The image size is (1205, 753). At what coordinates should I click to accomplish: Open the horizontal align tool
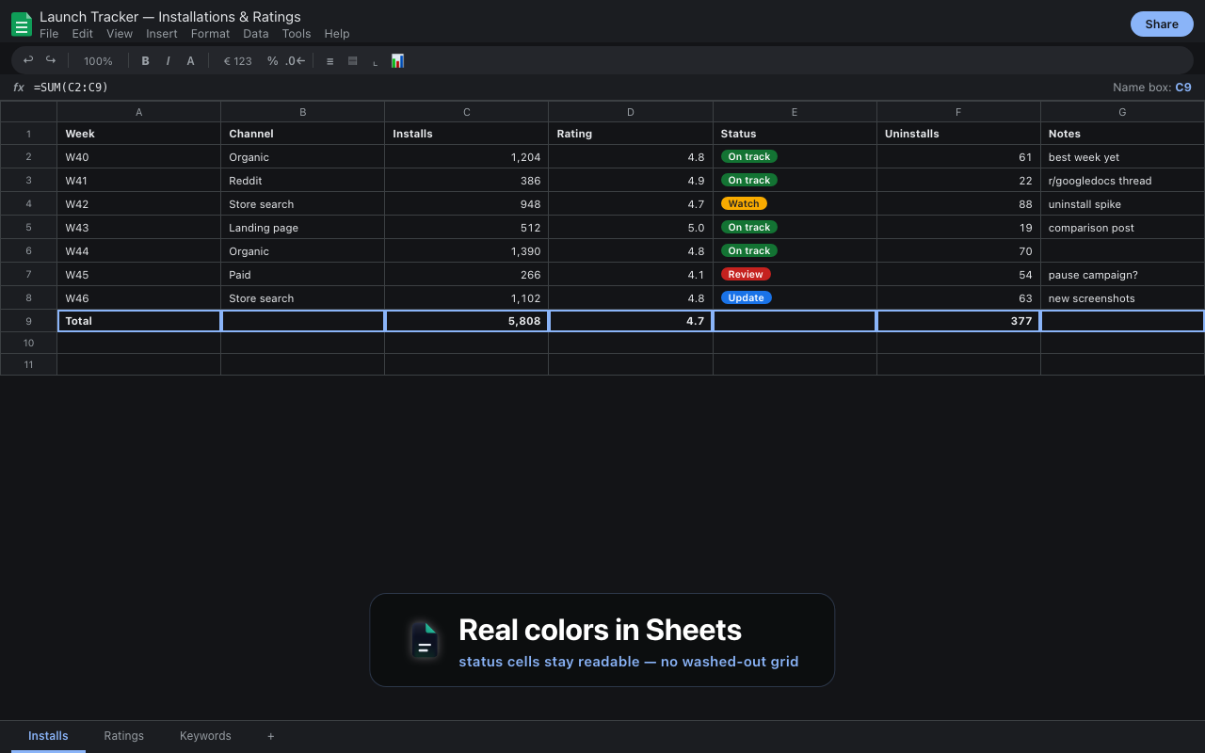[x=329, y=61]
